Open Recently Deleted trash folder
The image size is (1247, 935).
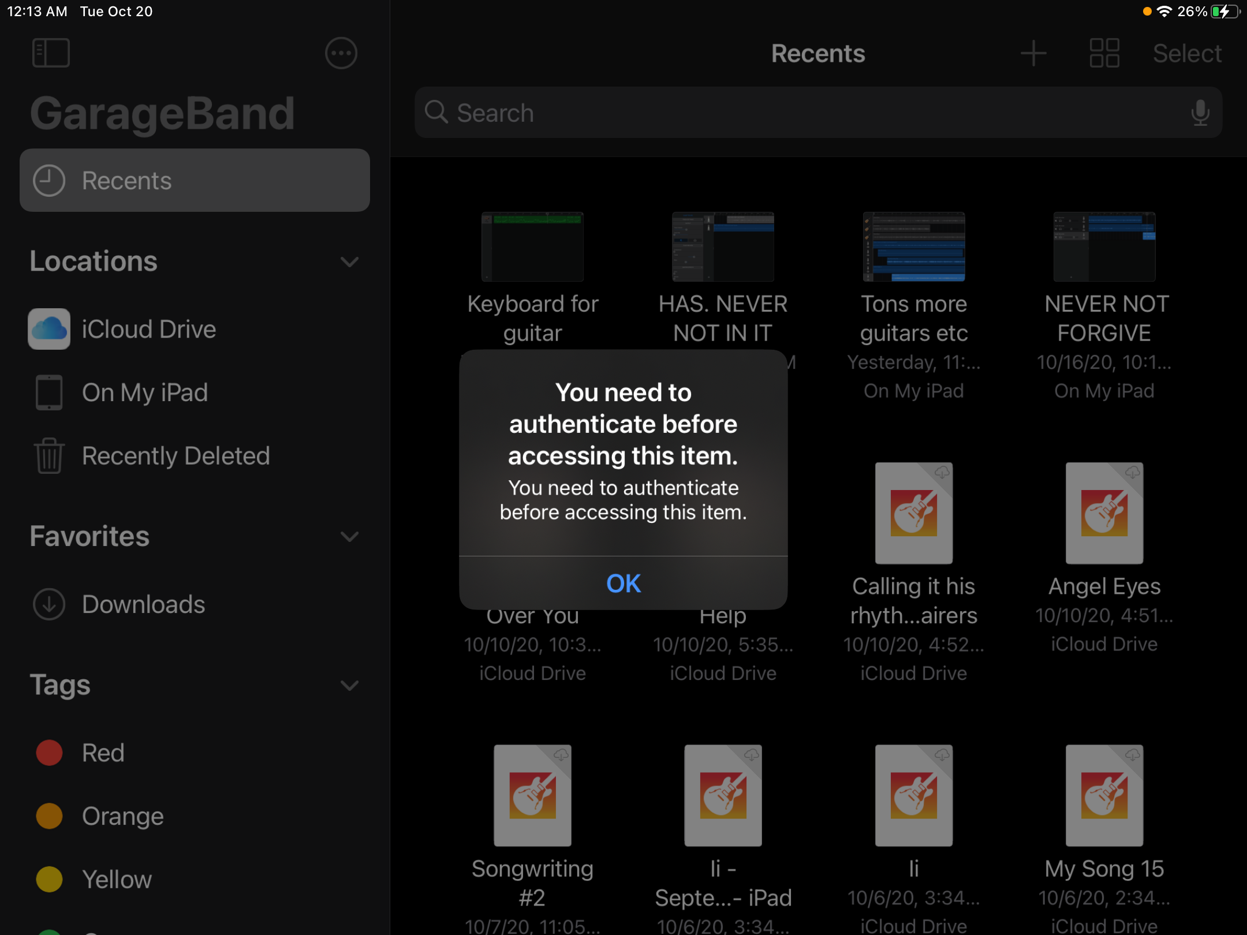[x=176, y=456]
